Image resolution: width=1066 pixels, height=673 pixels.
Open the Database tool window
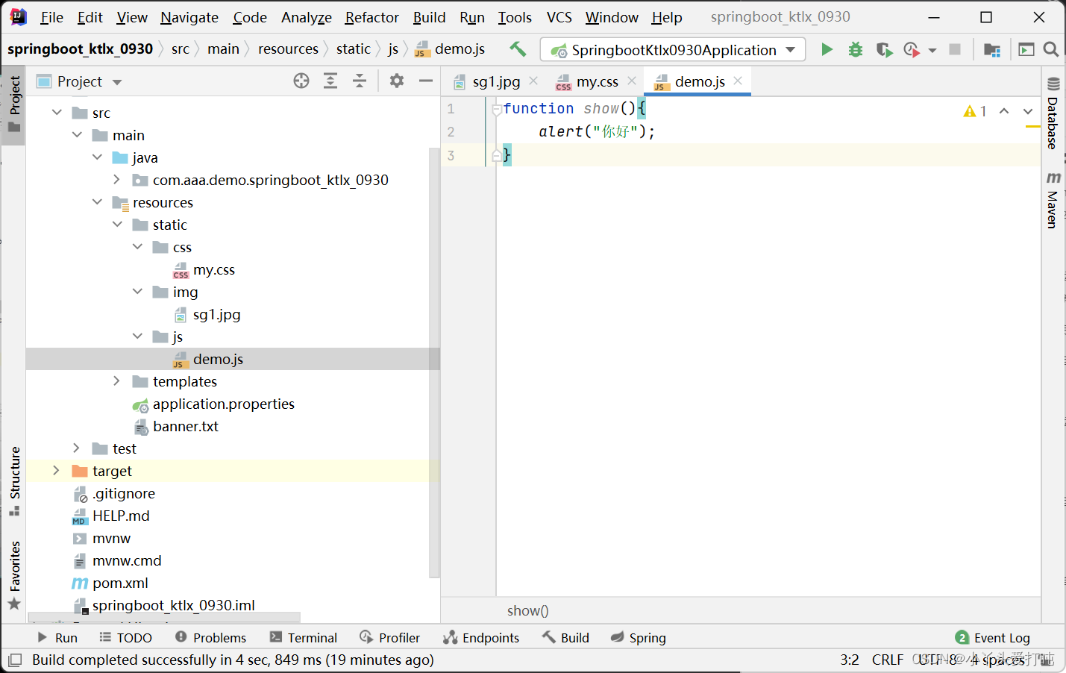(1053, 113)
